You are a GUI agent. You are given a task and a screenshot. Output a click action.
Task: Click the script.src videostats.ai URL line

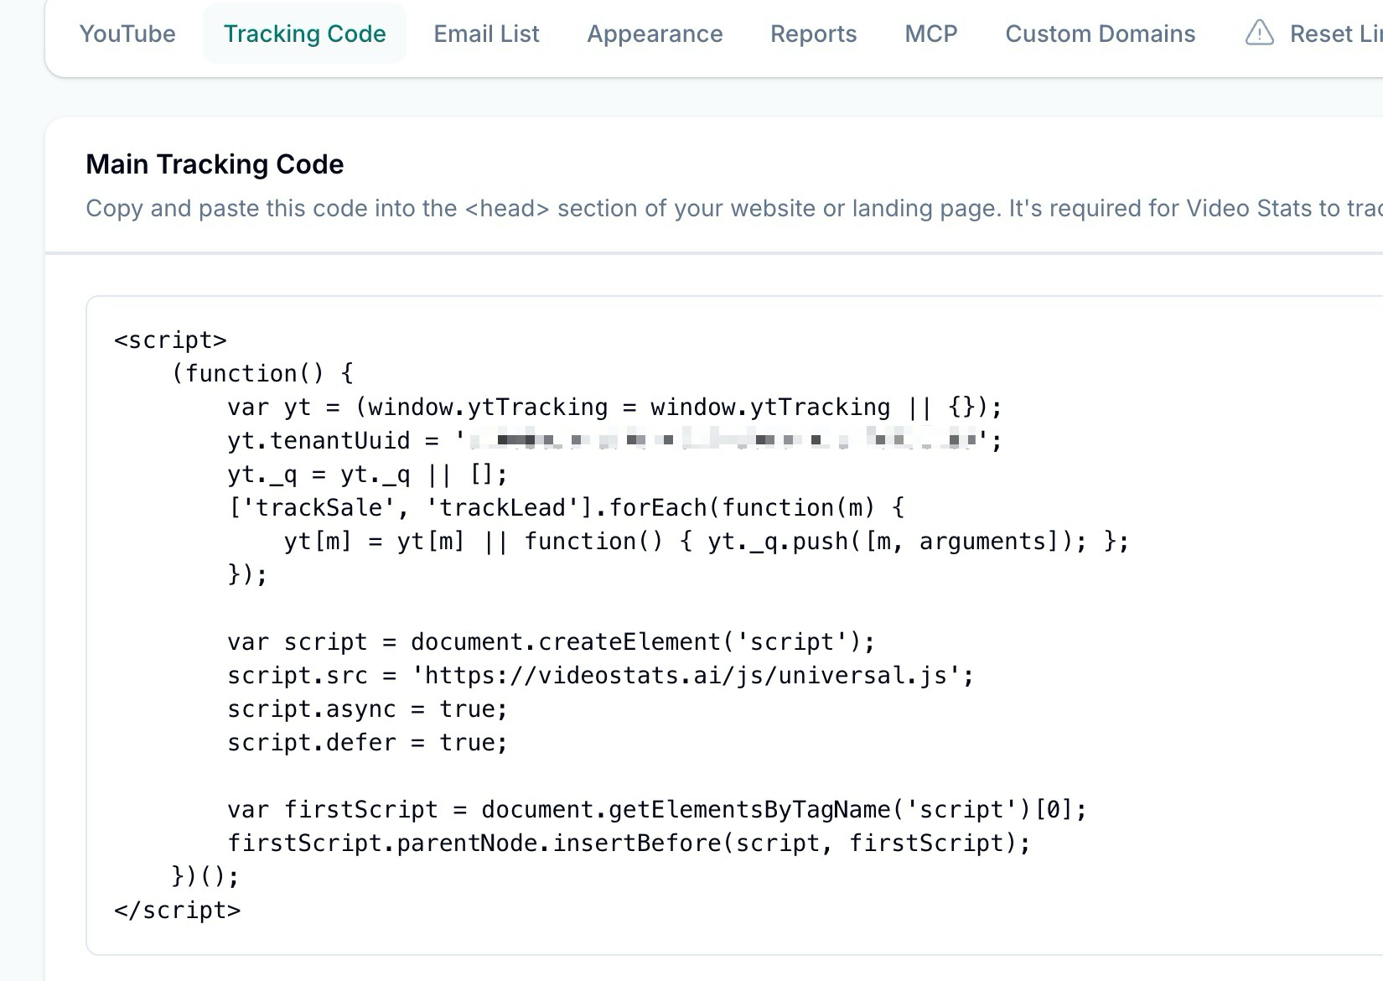tap(600, 675)
